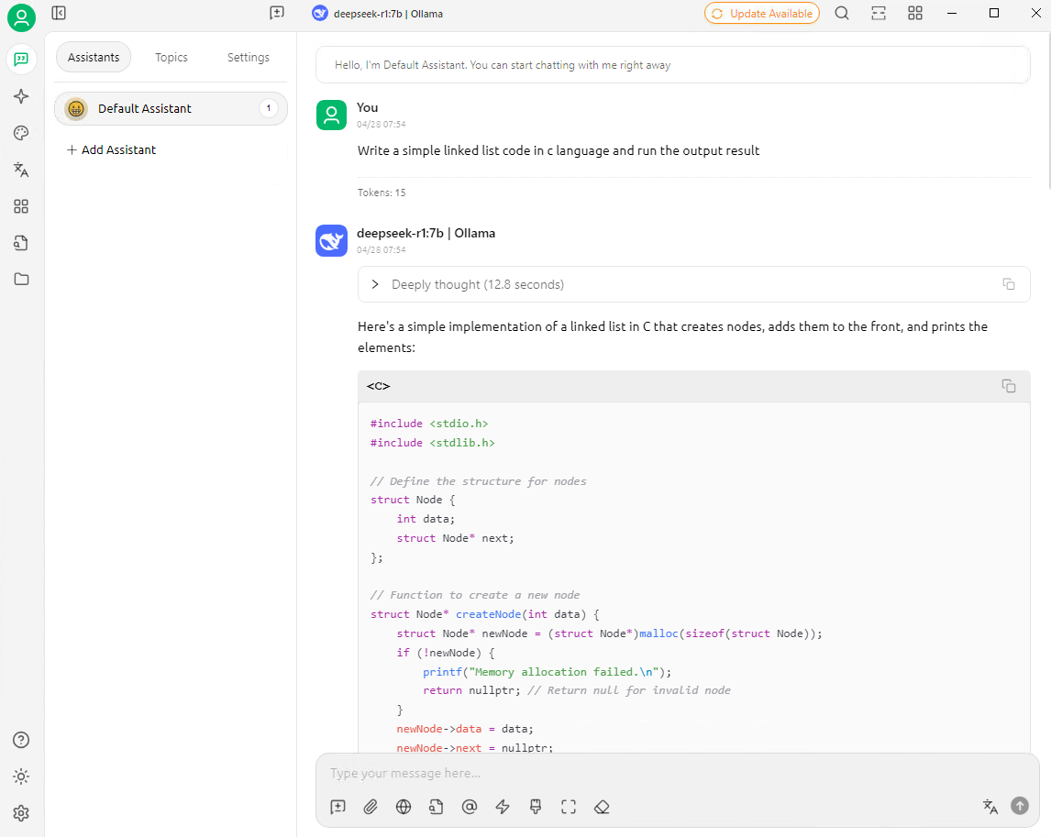Image resolution: width=1051 pixels, height=837 pixels.
Task: Start a new topic from the input toolbar
Action: coord(338,807)
